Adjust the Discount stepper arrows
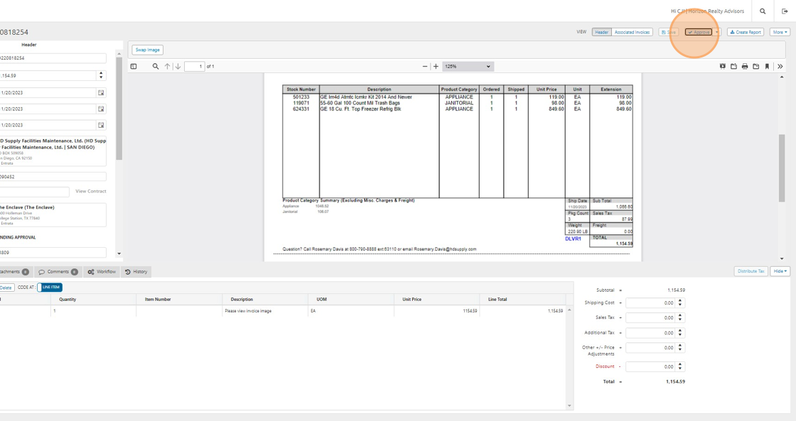 [680, 366]
